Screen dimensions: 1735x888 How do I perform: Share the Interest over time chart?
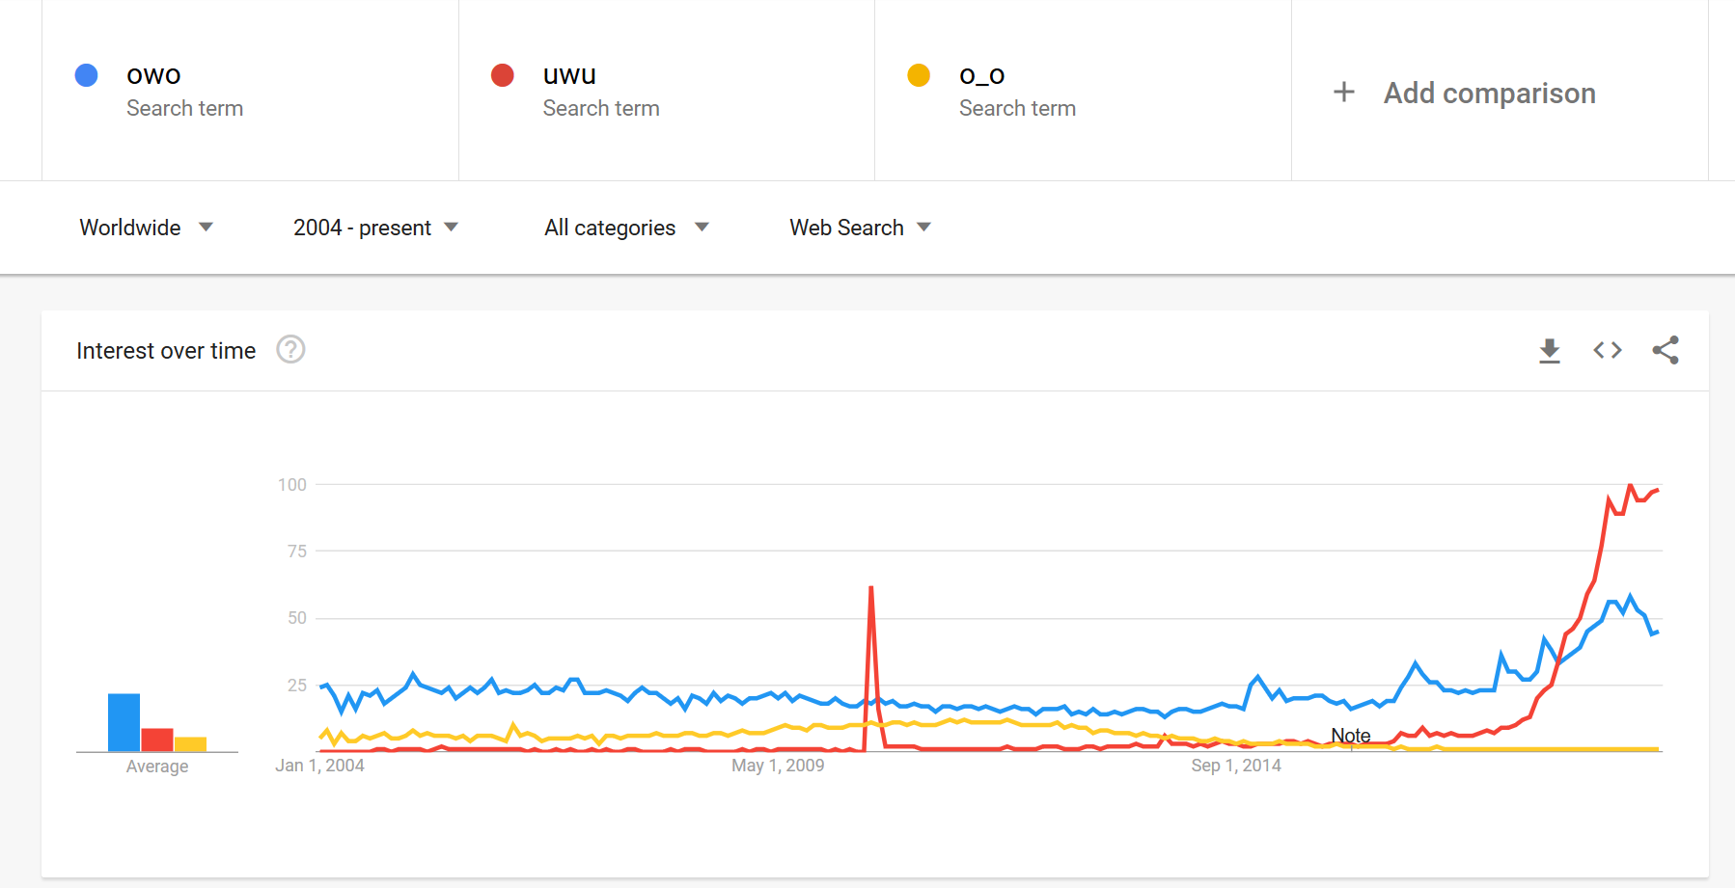click(1667, 350)
